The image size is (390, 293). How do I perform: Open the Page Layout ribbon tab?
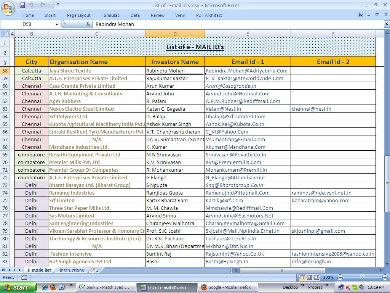[78, 15]
